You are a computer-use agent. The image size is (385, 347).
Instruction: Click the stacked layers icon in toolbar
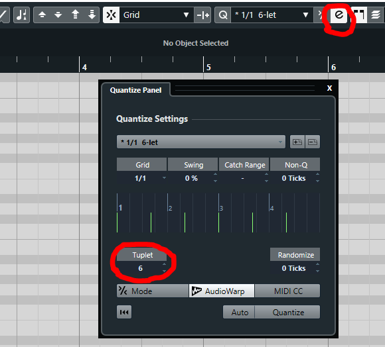pos(376,15)
